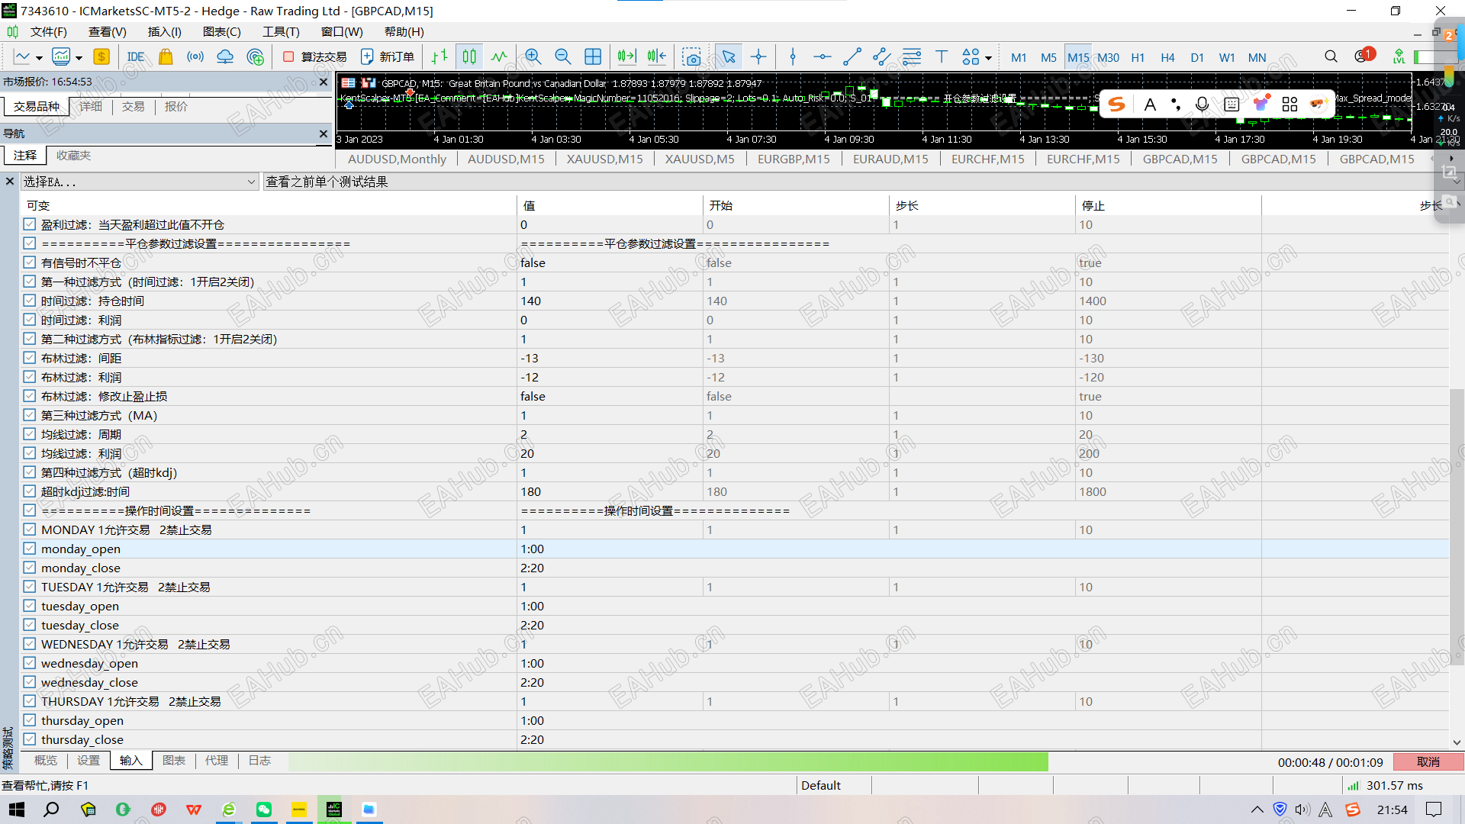Select the trendline drawing tool

pos(852,56)
